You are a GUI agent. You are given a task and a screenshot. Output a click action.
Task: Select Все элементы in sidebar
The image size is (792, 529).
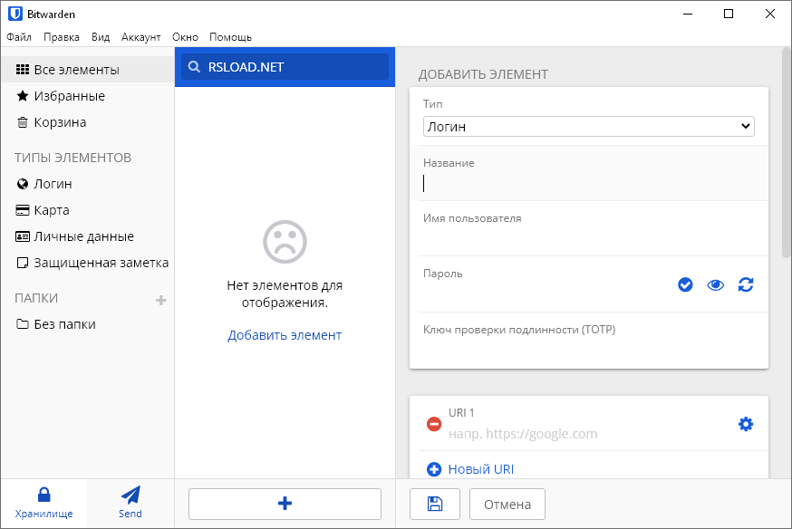[x=88, y=70]
